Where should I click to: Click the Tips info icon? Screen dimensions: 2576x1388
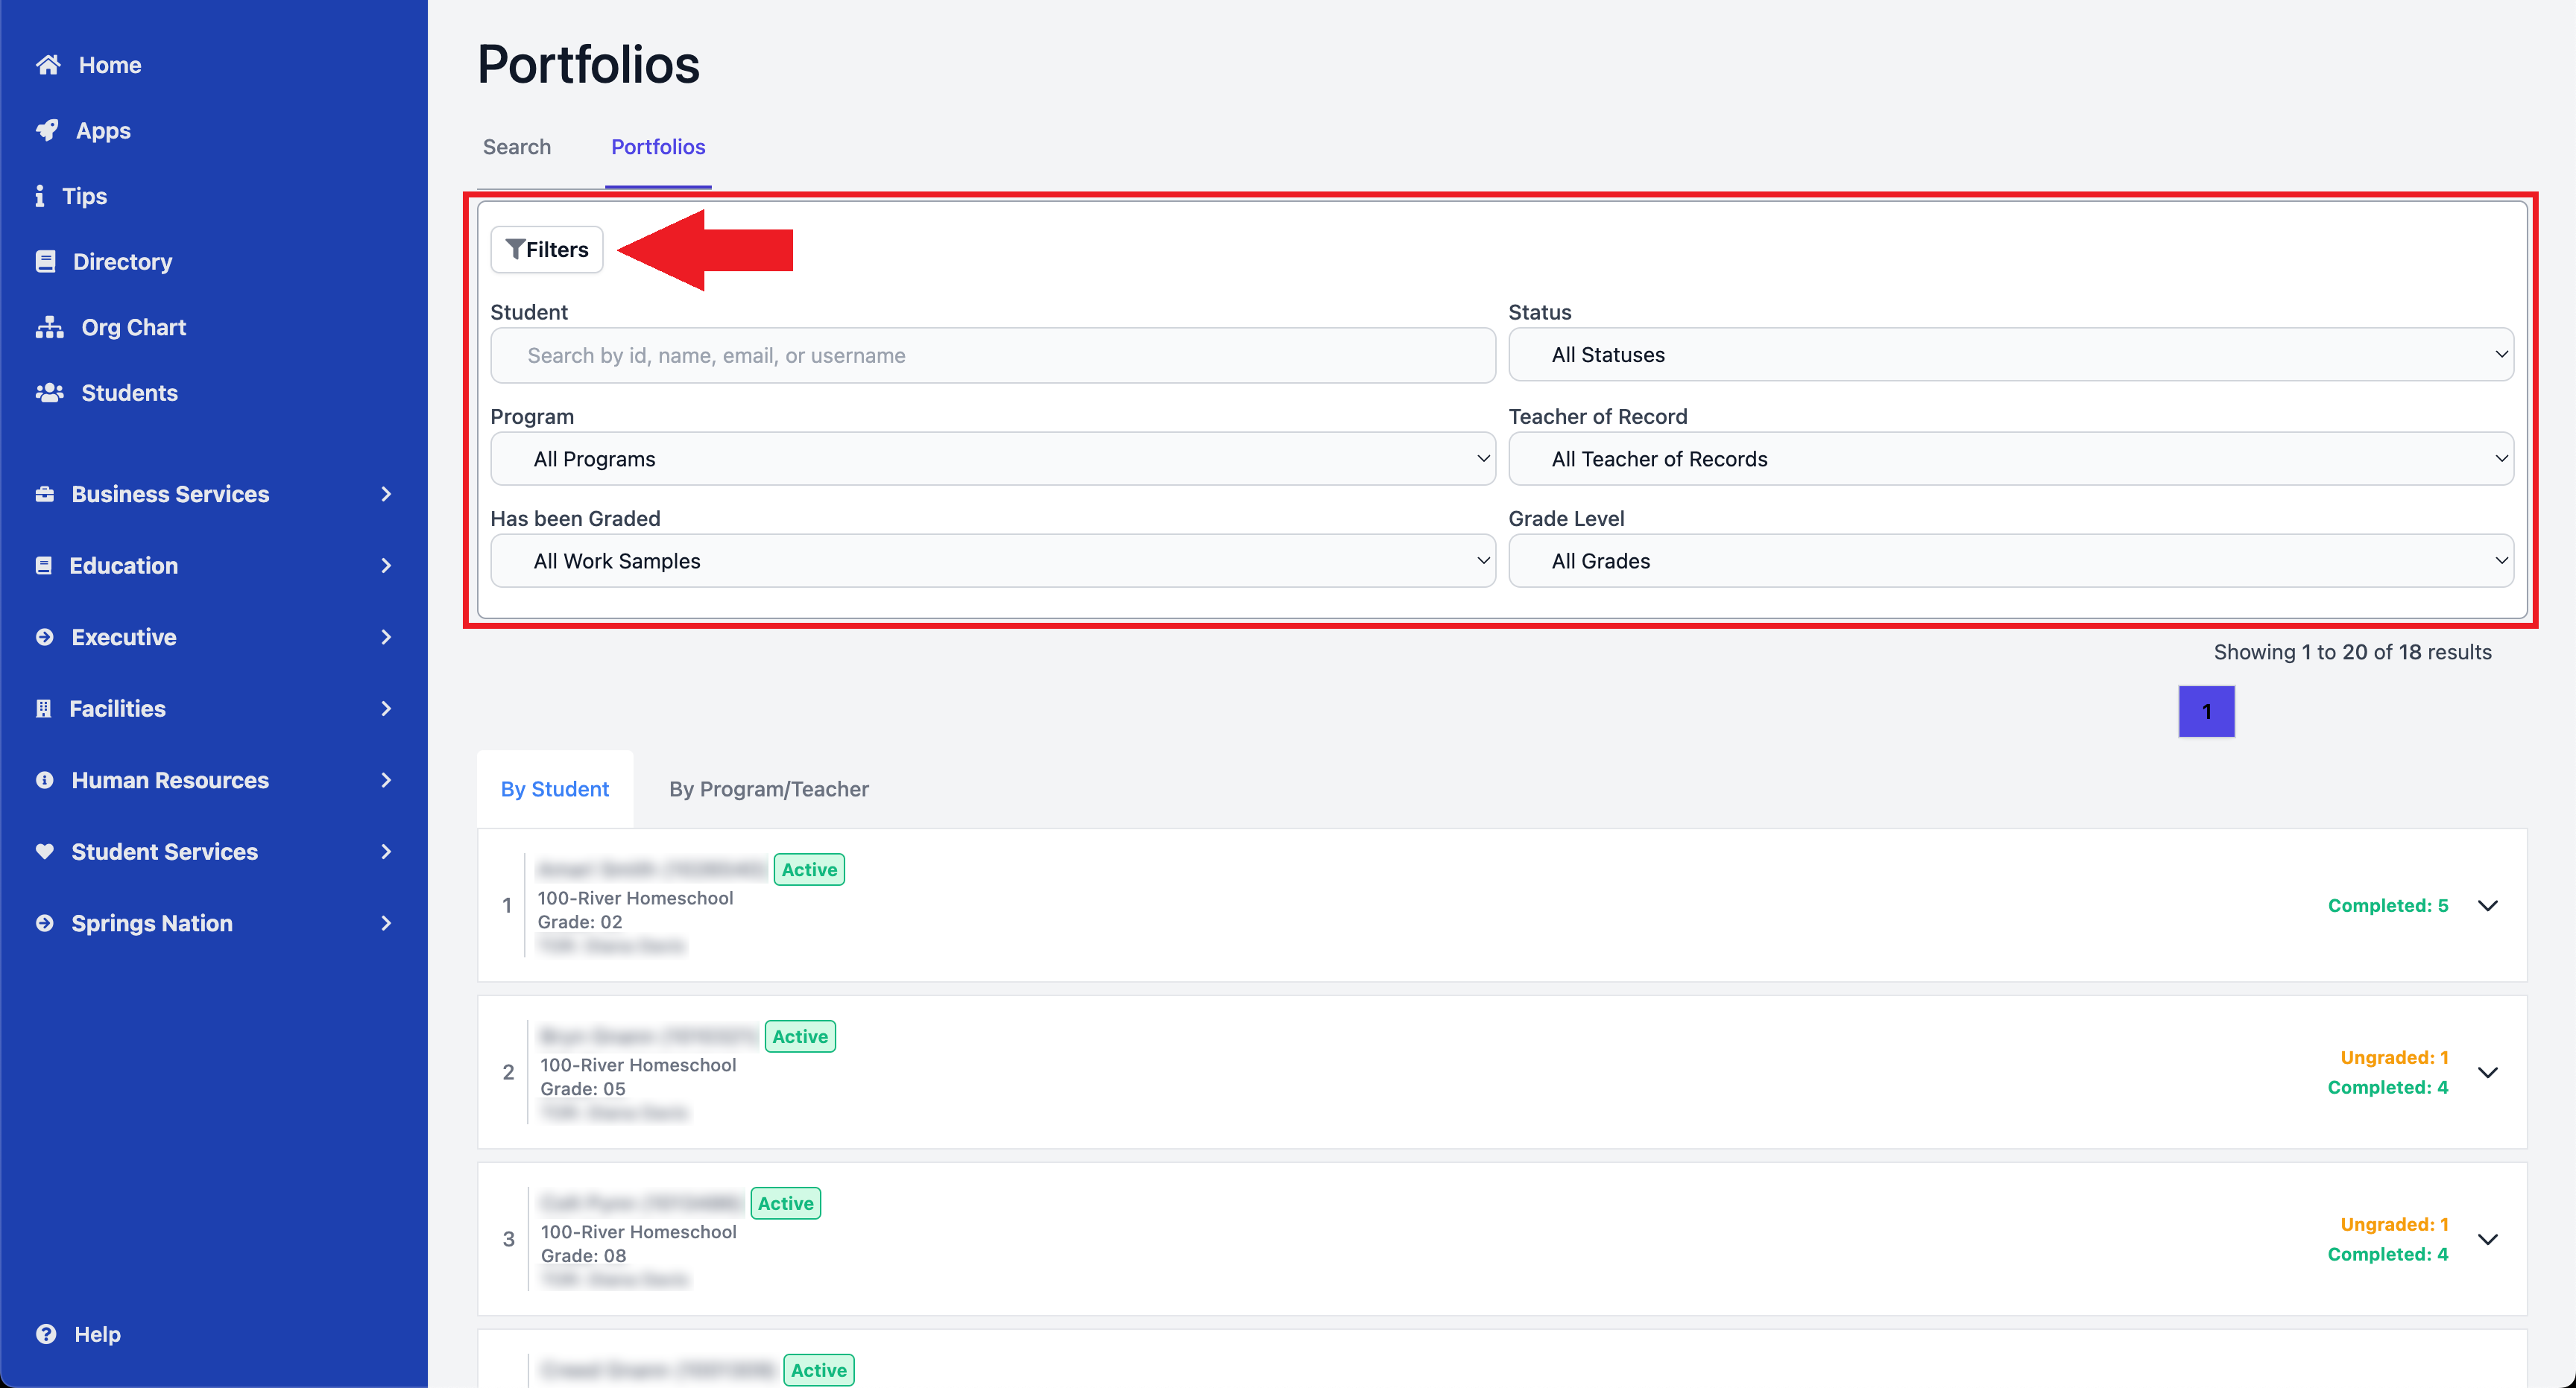41,196
